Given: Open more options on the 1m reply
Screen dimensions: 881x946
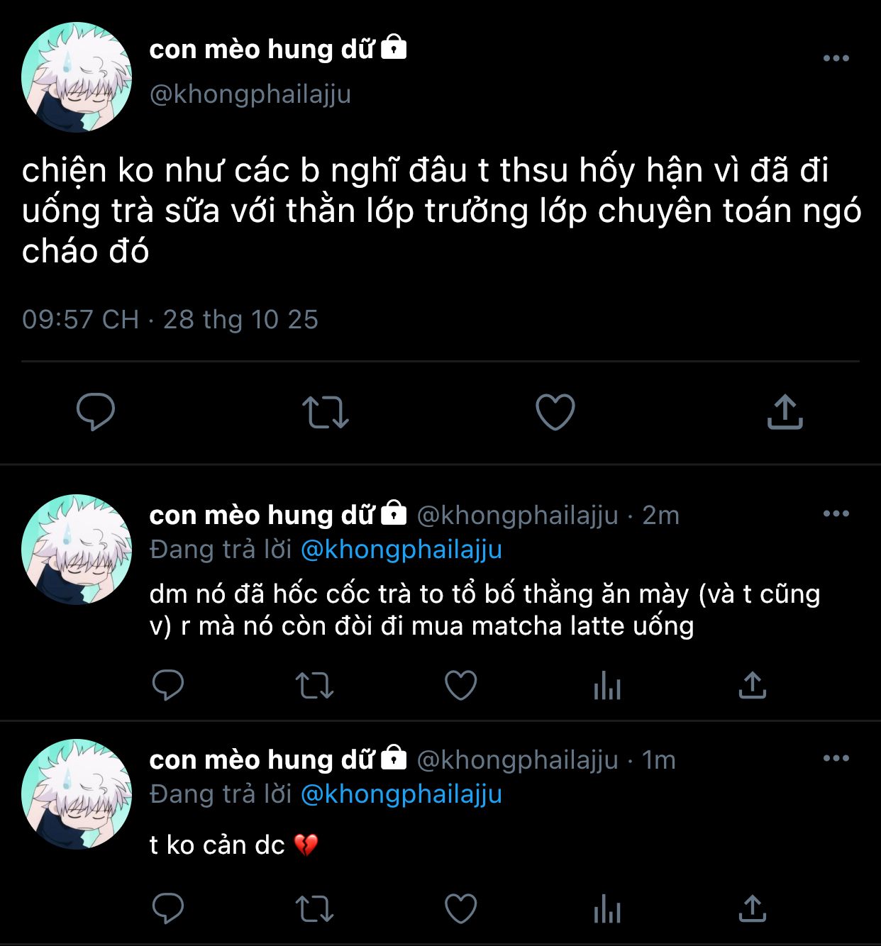Looking at the screenshot, I should click(836, 758).
